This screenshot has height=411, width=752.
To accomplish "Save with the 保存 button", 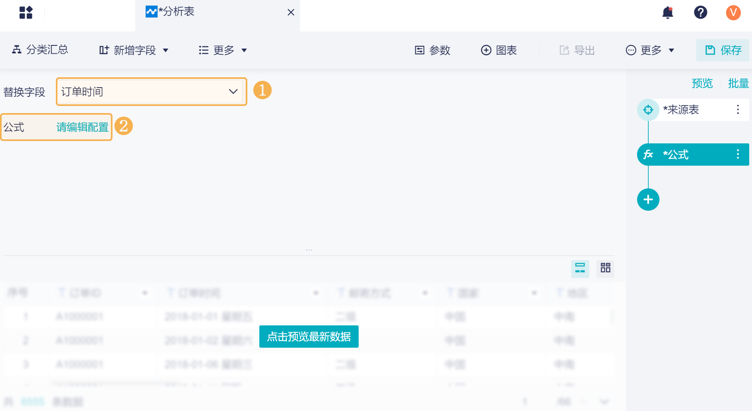I will pyautogui.click(x=722, y=50).
